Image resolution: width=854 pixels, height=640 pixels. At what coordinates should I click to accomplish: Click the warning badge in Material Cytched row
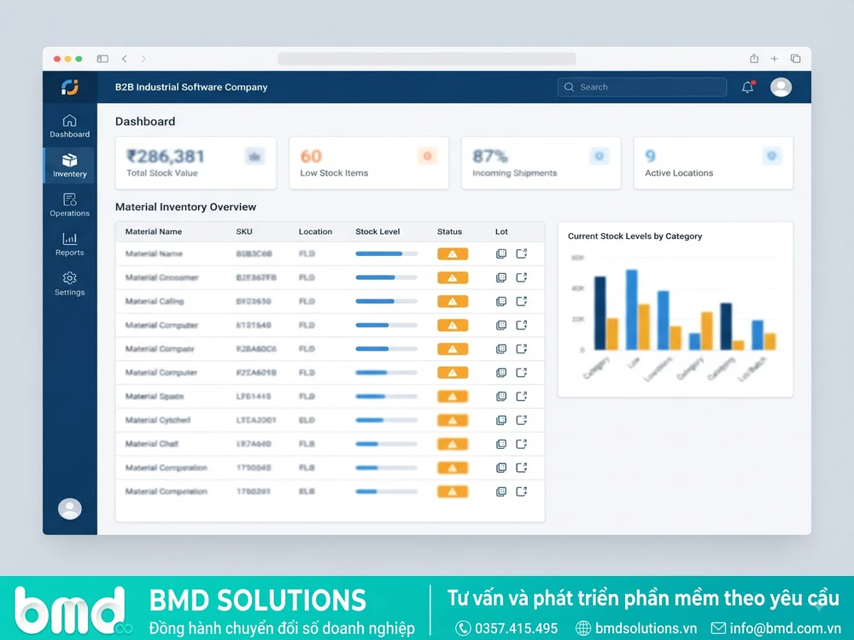click(x=453, y=420)
